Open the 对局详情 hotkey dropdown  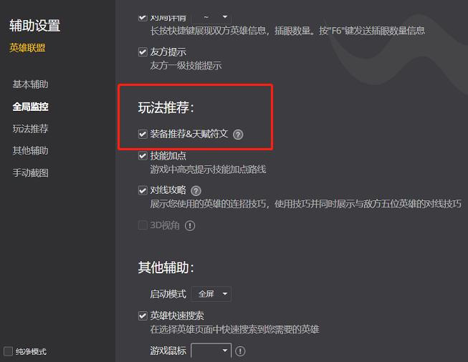[x=211, y=18]
